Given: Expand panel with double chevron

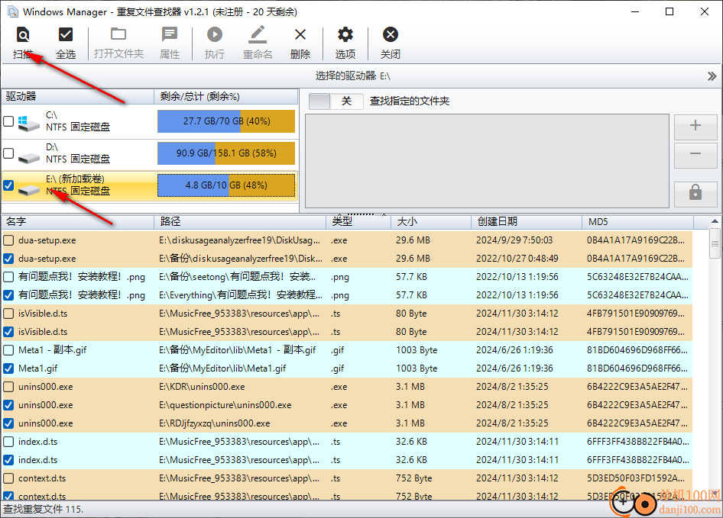Looking at the screenshot, I should (712, 76).
